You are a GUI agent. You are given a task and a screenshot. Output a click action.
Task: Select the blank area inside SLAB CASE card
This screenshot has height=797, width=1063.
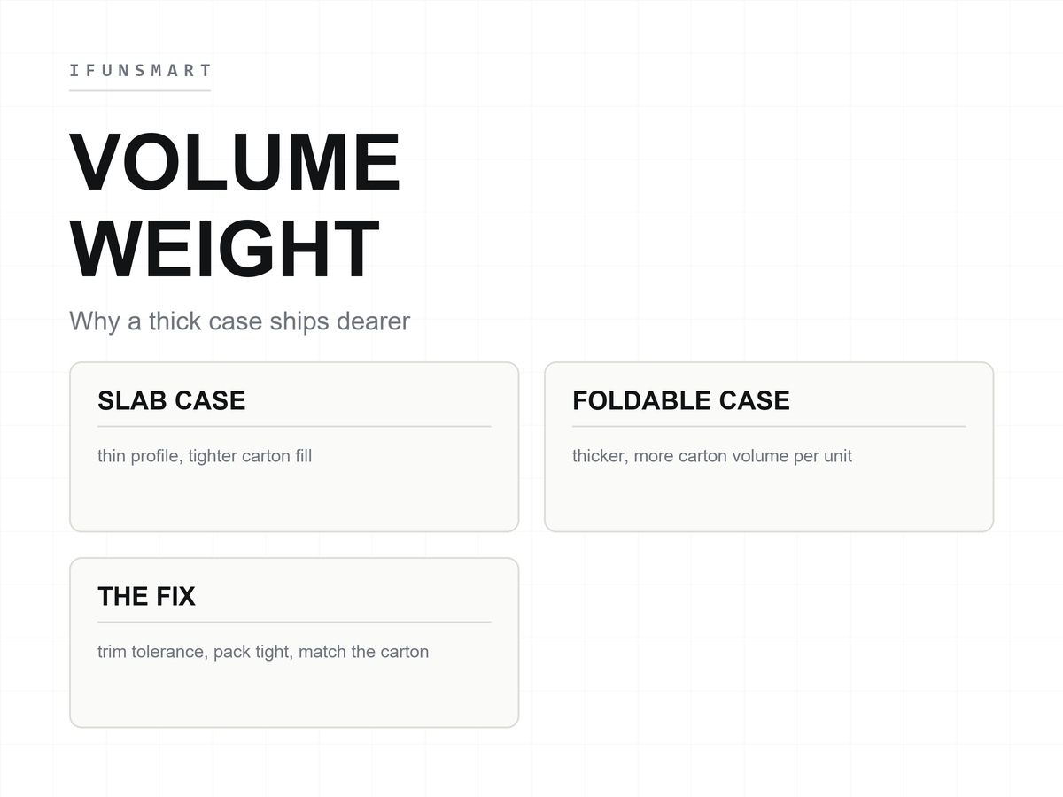[294, 499]
